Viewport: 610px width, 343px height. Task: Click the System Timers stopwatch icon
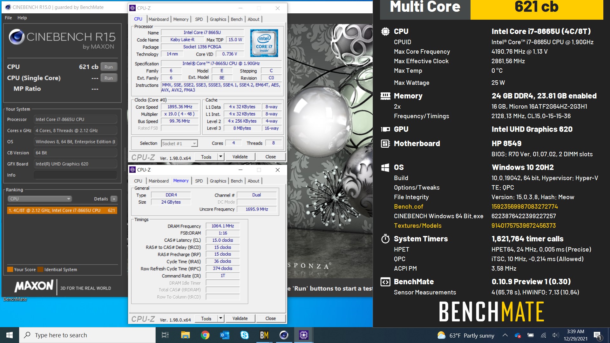pyautogui.click(x=385, y=239)
